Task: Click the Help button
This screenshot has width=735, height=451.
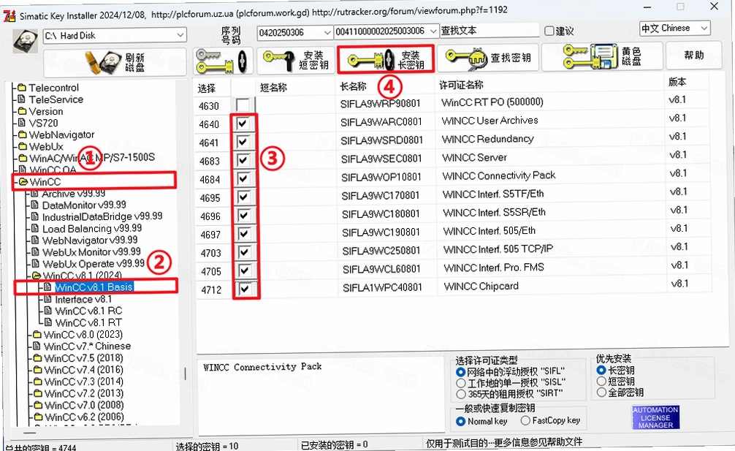Action: (x=694, y=56)
